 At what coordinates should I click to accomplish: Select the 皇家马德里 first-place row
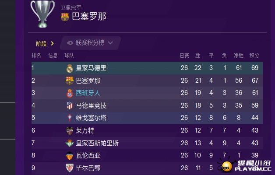pos(147,68)
